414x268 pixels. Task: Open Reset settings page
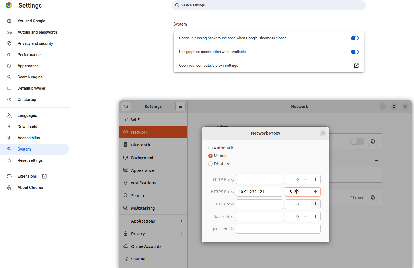30,160
